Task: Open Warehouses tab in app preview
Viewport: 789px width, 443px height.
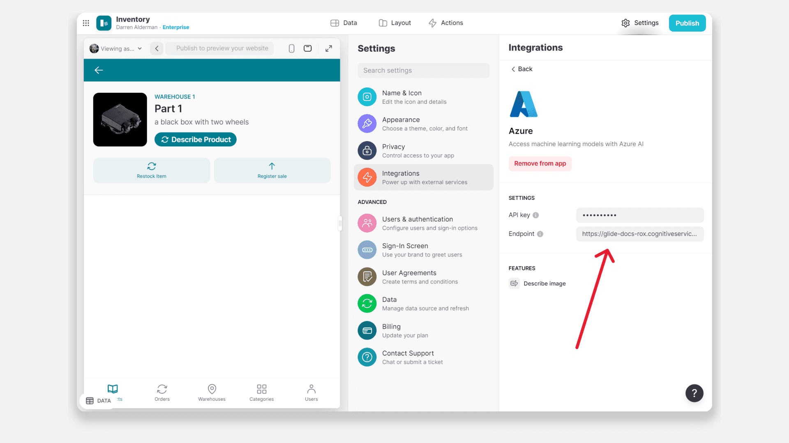Action: [x=212, y=393]
